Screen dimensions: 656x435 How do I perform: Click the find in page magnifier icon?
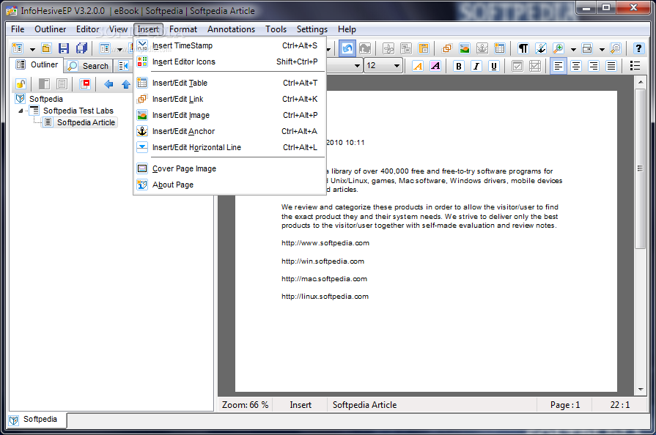[616, 48]
